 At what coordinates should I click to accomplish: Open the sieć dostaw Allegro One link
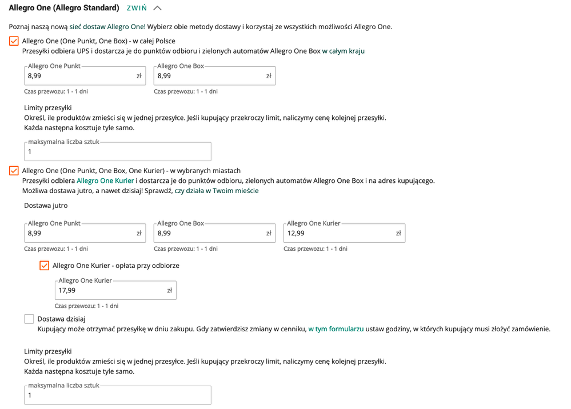107,27
